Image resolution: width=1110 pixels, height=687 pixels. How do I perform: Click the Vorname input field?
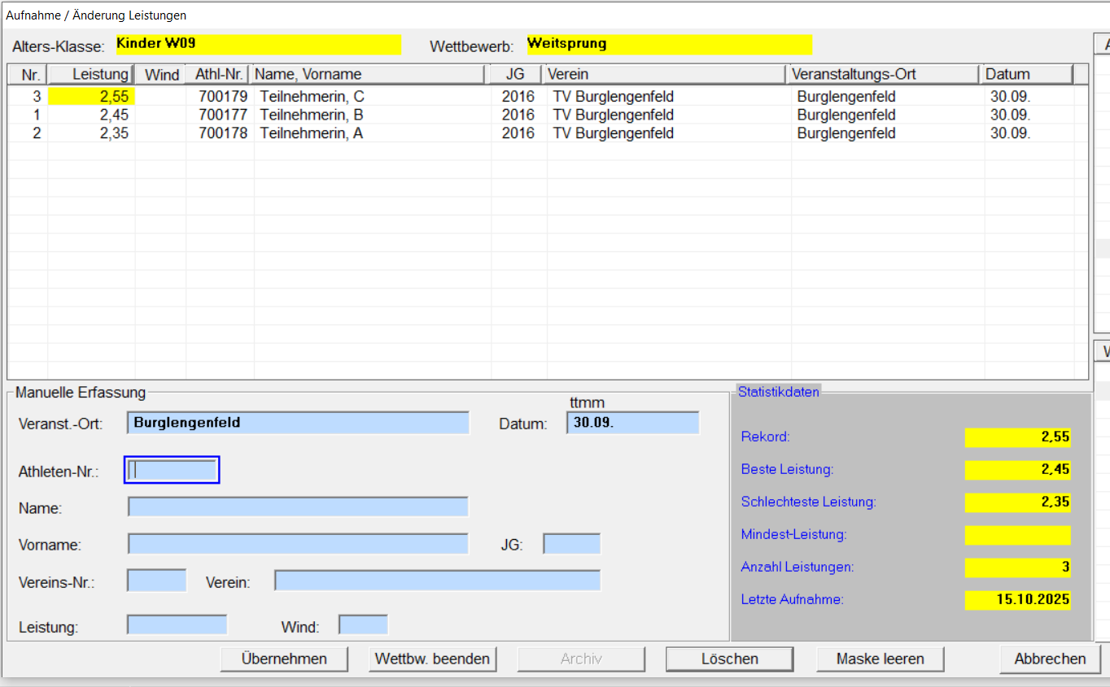pyautogui.click(x=298, y=544)
